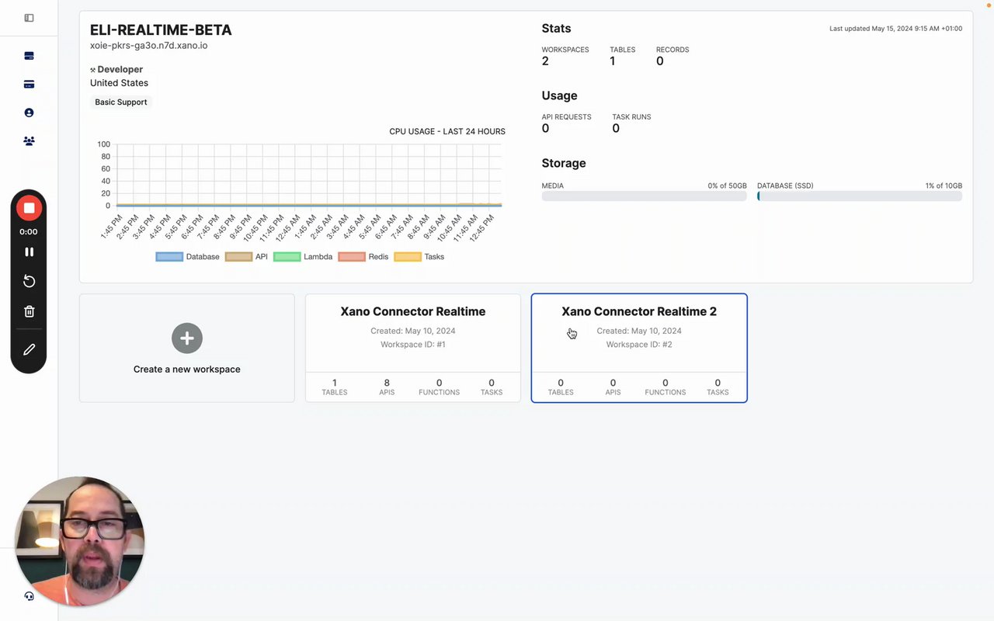Select the drawing pen tool
This screenshot has height=621, width=994.
pyautogui.click(x=29, y=349)
